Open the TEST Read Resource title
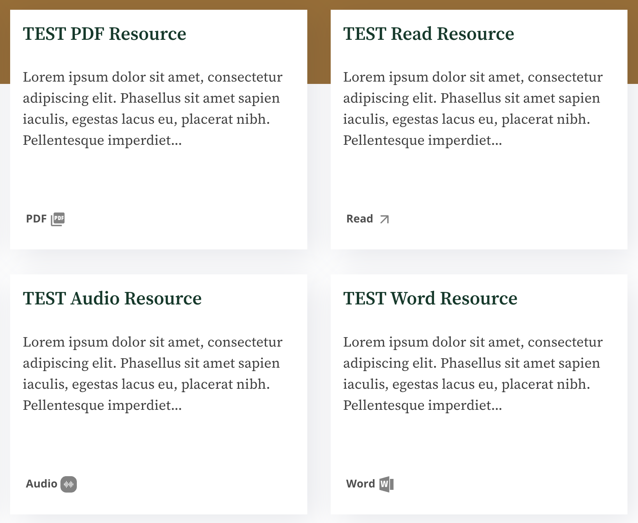The image size is (638, 523). pyautogui.click(x=429, y=34)
